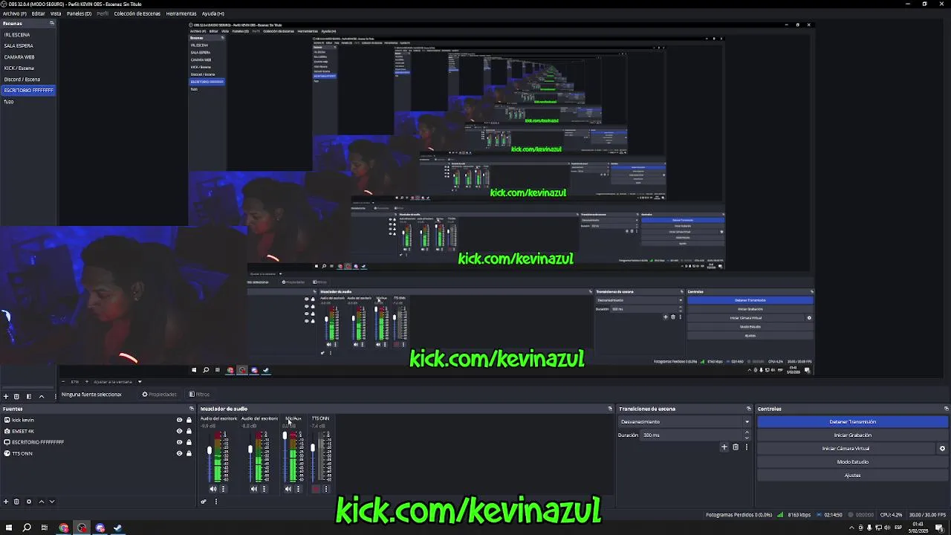951x535 pixels.
Task: Add a new source in the Fuentes panel
Action: (x=5, y=502)
